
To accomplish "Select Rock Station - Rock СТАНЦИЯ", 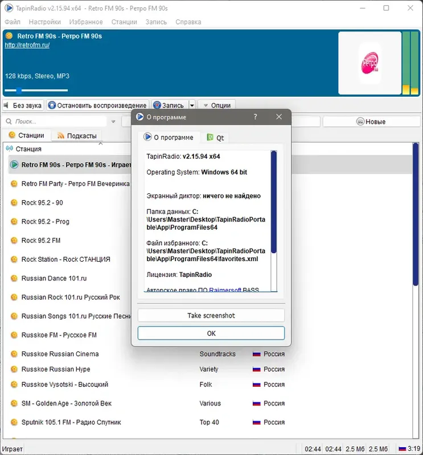I will (x=66, y=259).
